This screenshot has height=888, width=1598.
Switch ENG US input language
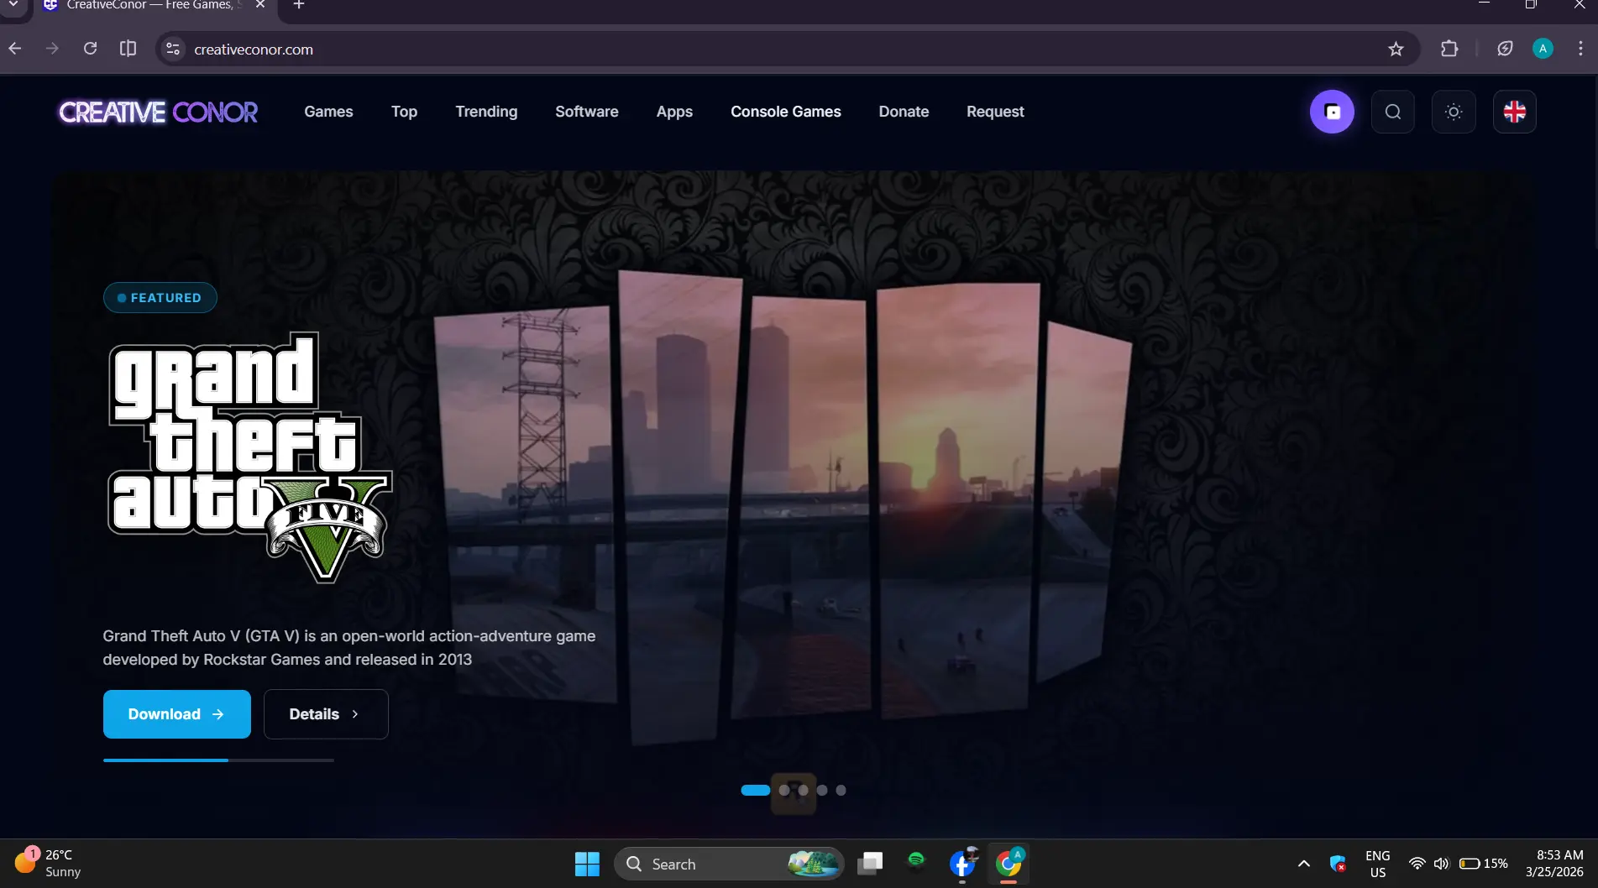click(1377, 864)
